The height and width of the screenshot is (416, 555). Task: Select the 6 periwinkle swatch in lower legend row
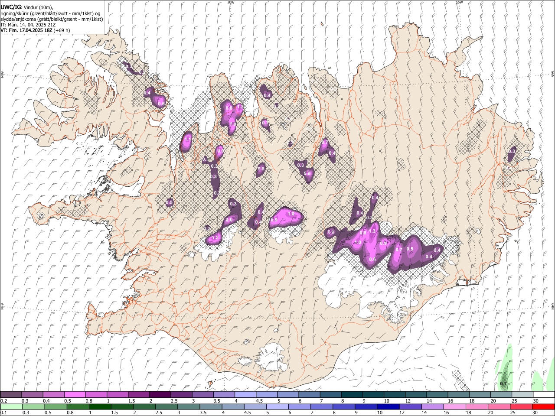(x=299, y=406)
